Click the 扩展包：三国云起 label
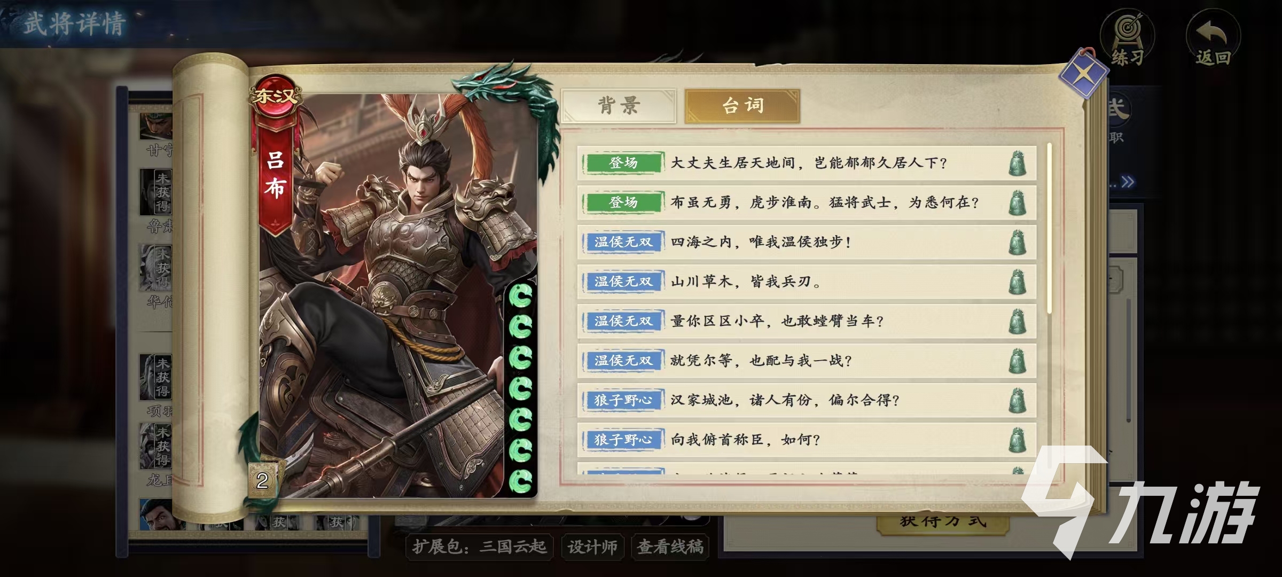 click(479, 547)
